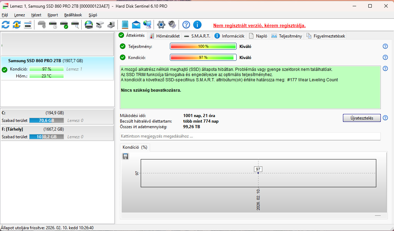394x231 pixels.
Task: Click the speaker sound alert icon
Action: pyautogui.click(x=172, y=25)
